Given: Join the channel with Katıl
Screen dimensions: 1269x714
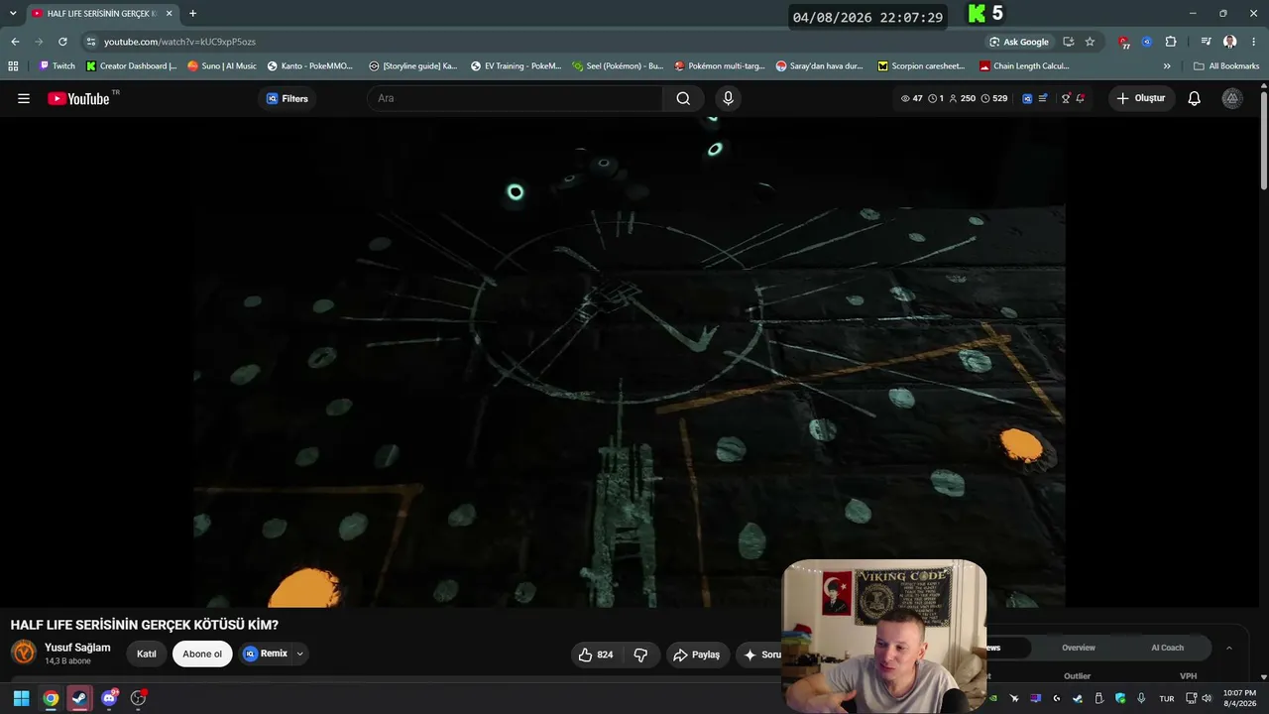Looking at the screenshot, I should coord(147,654).
